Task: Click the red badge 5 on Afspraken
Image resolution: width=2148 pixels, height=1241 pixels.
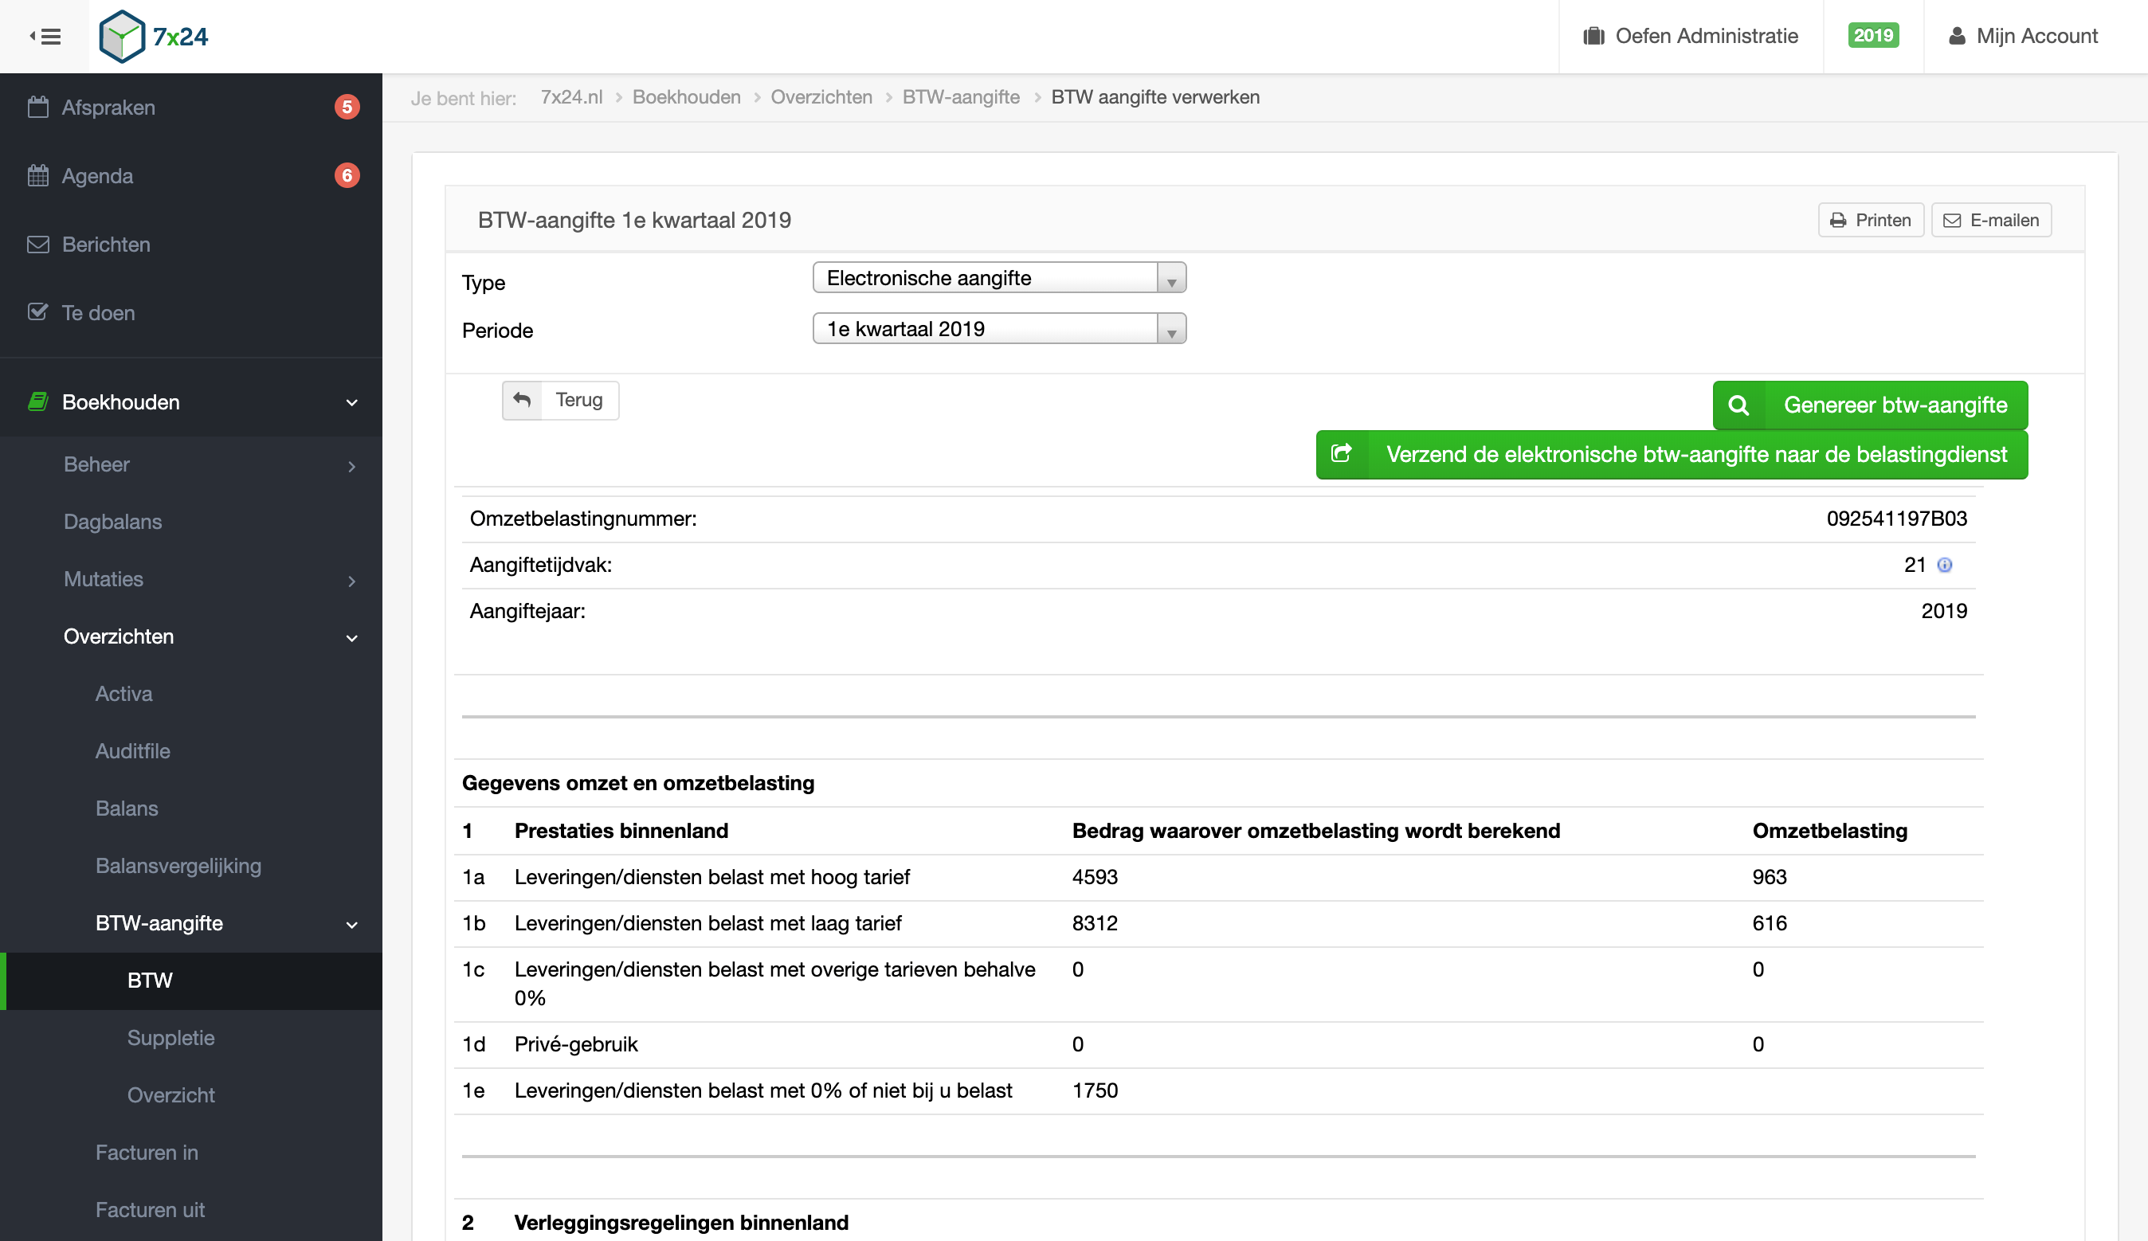Action: pos(346,108)
